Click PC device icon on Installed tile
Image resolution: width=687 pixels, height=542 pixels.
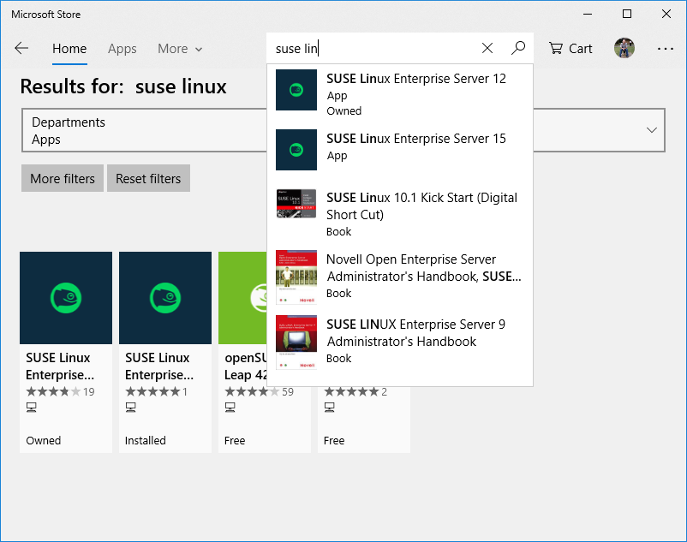coord(130,408)
